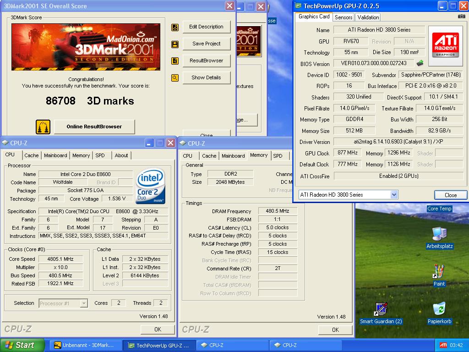Open the Validation tab in GPU-Z
The height and width of the screenshot is (352, 469).
click(368, 17)
